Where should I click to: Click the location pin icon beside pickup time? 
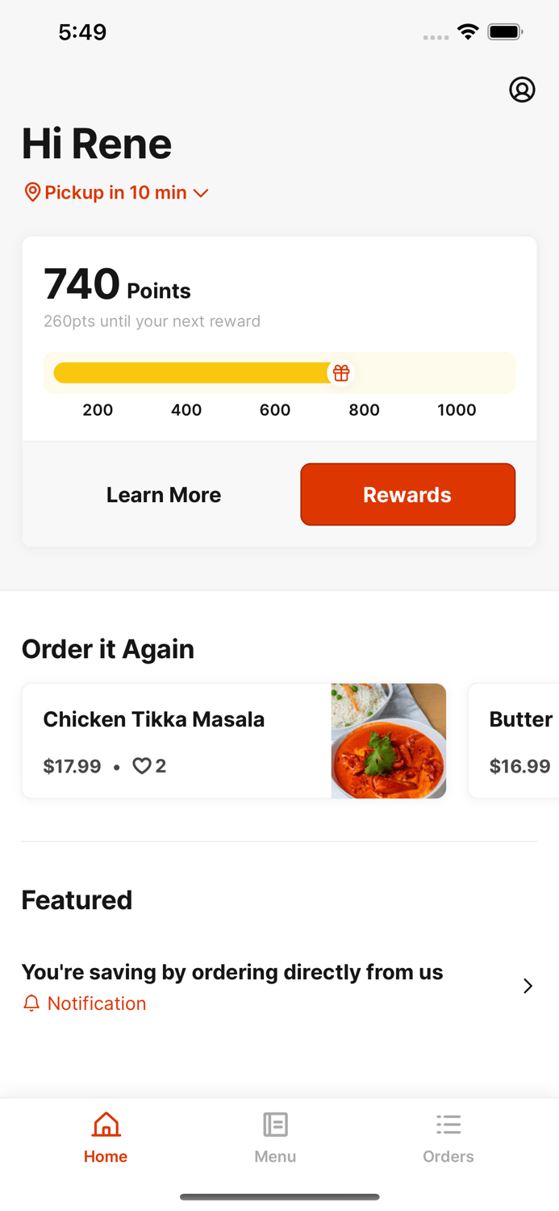tap(32, 192)
